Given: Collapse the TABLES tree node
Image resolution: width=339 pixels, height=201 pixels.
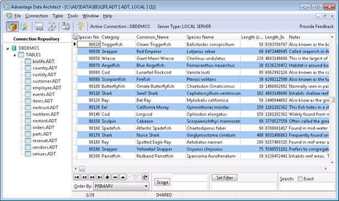Looking at the screenshot, I should click(x=14, y=55).
